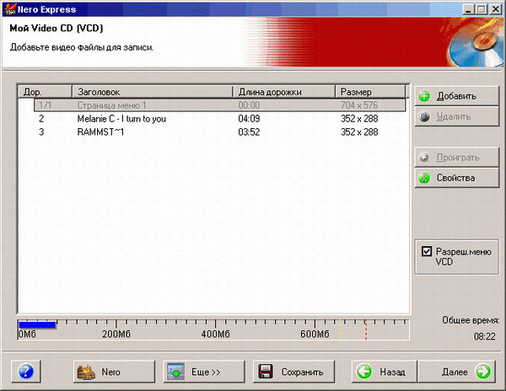Sort by Длина дорожки column header

(x=284, y=92)
